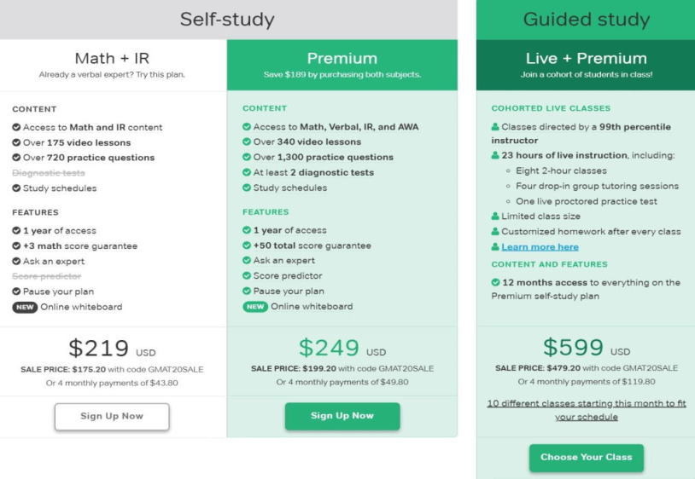Image resolution: width=695 pixels, height=479 pixels.
Task: Open the Learn more here link
Action: 540,247
